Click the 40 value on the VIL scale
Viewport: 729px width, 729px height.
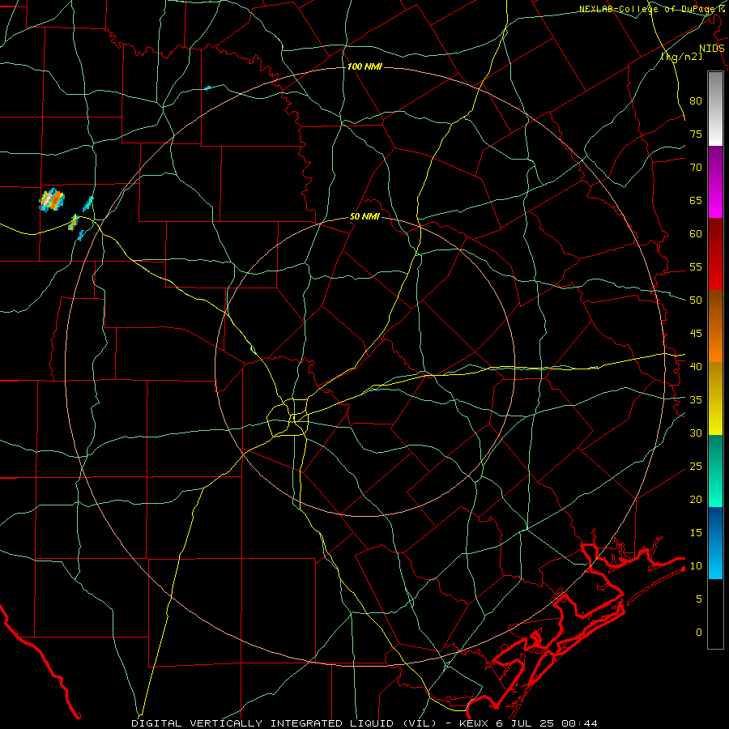[x=696, y=367]
